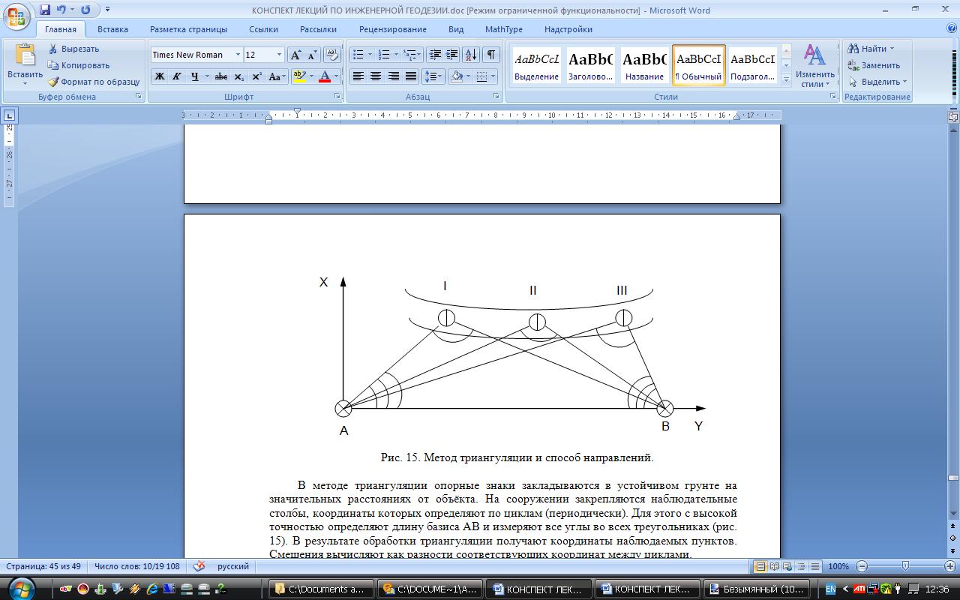Switch to Draft view icon in status bar
This screenshot has width=960, height=600.
(x=814, y=566)
